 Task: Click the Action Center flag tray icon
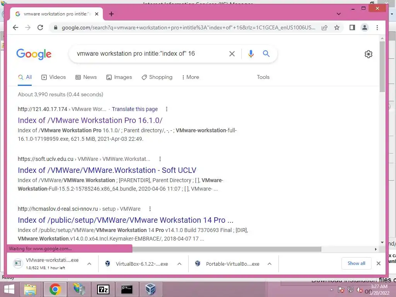[x=341, y=290]
